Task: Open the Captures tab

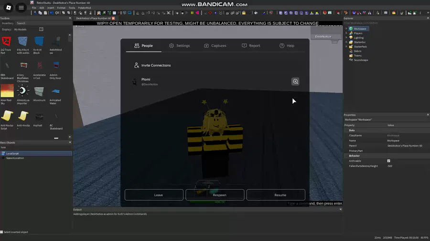Action: (215, 46)
